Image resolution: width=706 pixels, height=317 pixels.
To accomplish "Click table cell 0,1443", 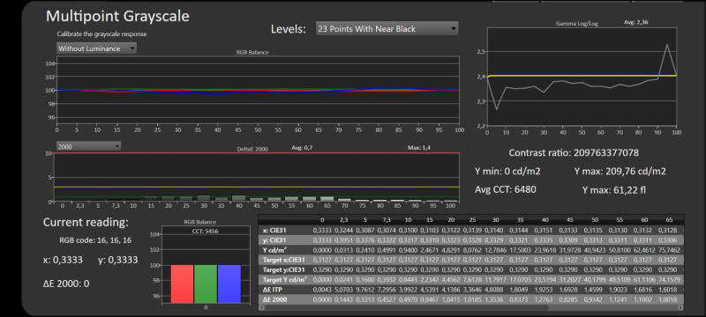I will (x=343, y=299).
